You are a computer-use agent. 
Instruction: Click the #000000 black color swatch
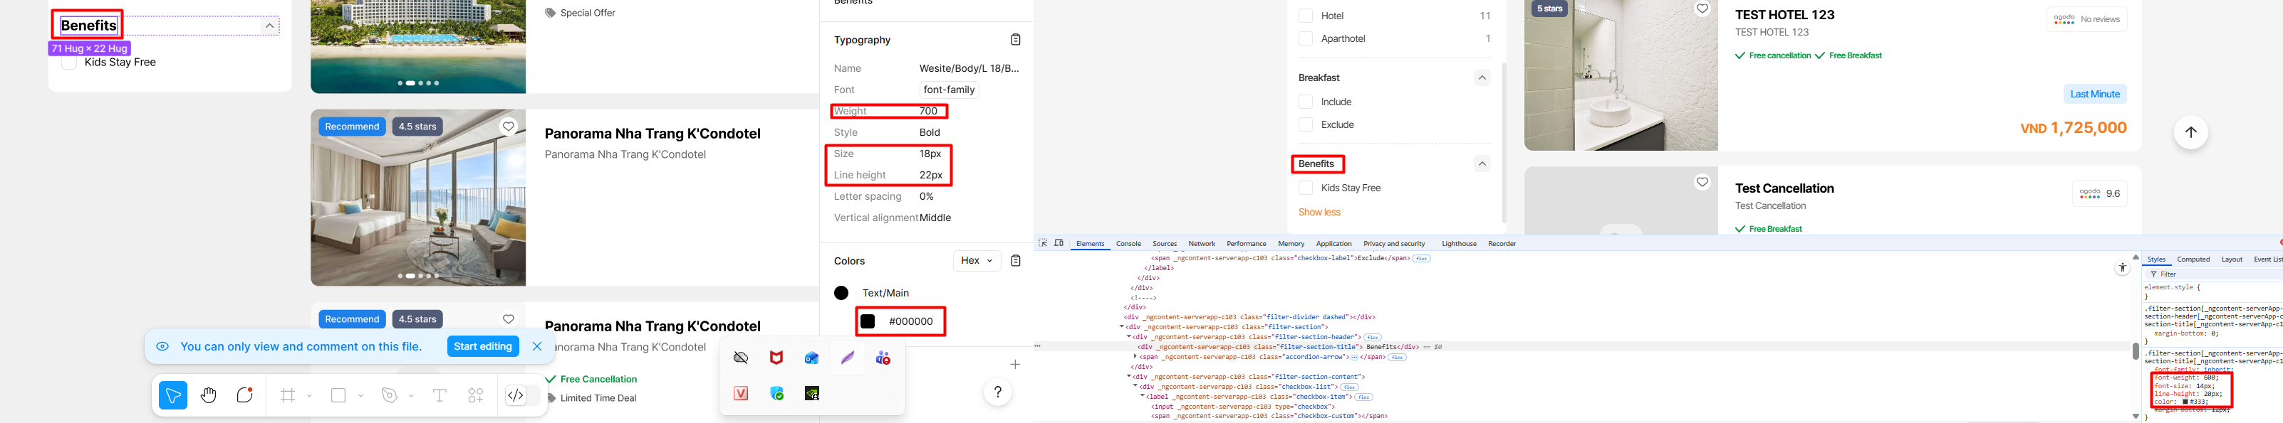868,321
